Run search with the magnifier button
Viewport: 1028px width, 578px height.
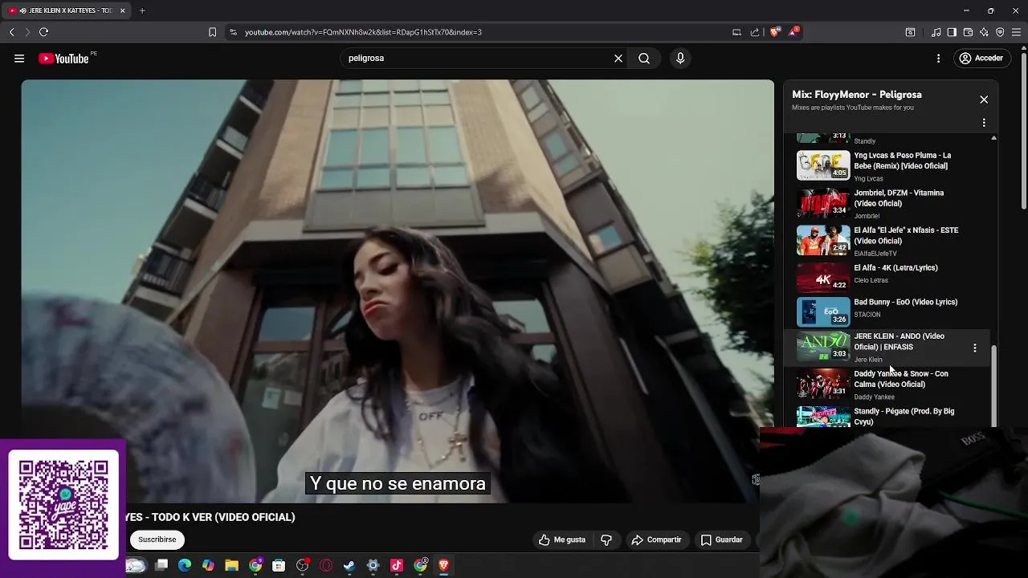(x=644, y=59)
